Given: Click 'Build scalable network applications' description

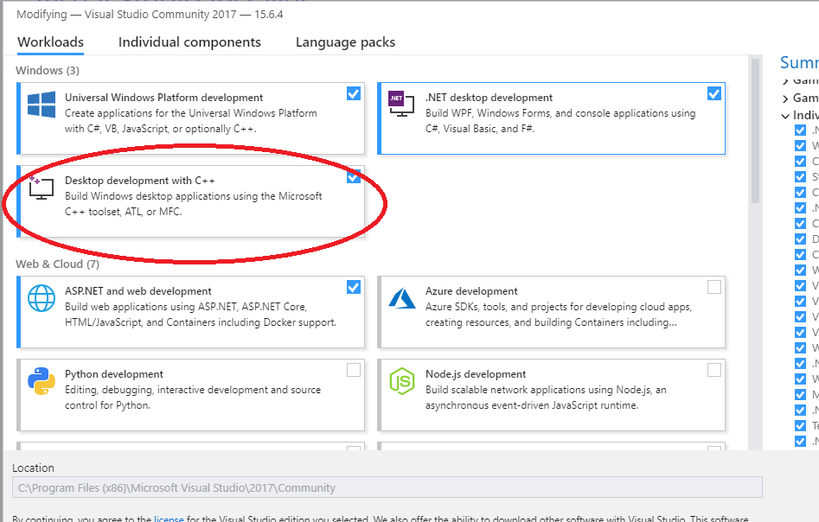Looking at the screenshot, I should [546, 398].
